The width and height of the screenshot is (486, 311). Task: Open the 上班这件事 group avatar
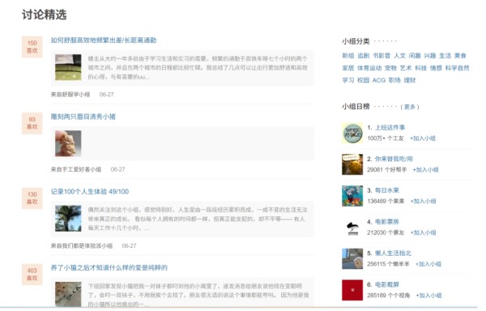click(x=352, y=133)
